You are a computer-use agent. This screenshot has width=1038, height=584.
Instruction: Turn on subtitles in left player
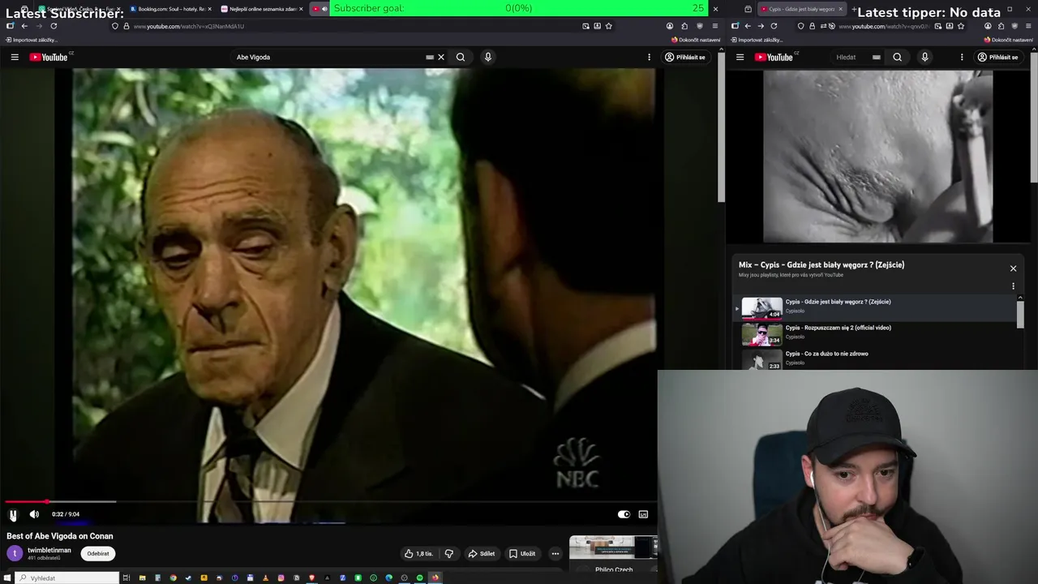643,514
